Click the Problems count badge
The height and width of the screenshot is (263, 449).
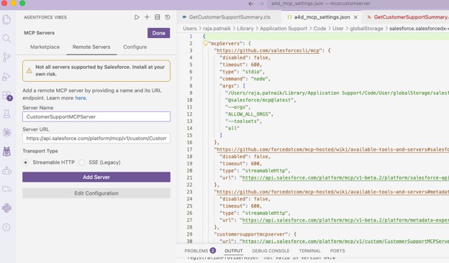213,250
